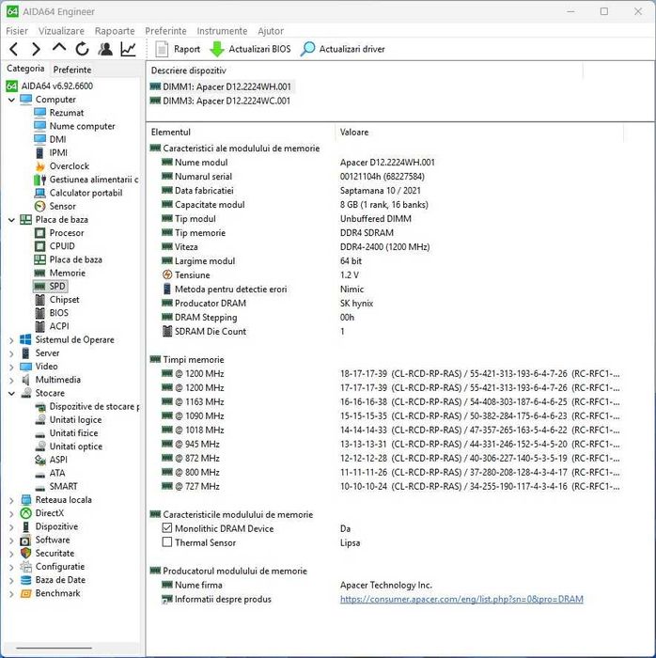Viewport: 656px width, 658px height.
Task: Select DIMM3 Apacer D12.2224WC.001 device
Action: point(220,101)
